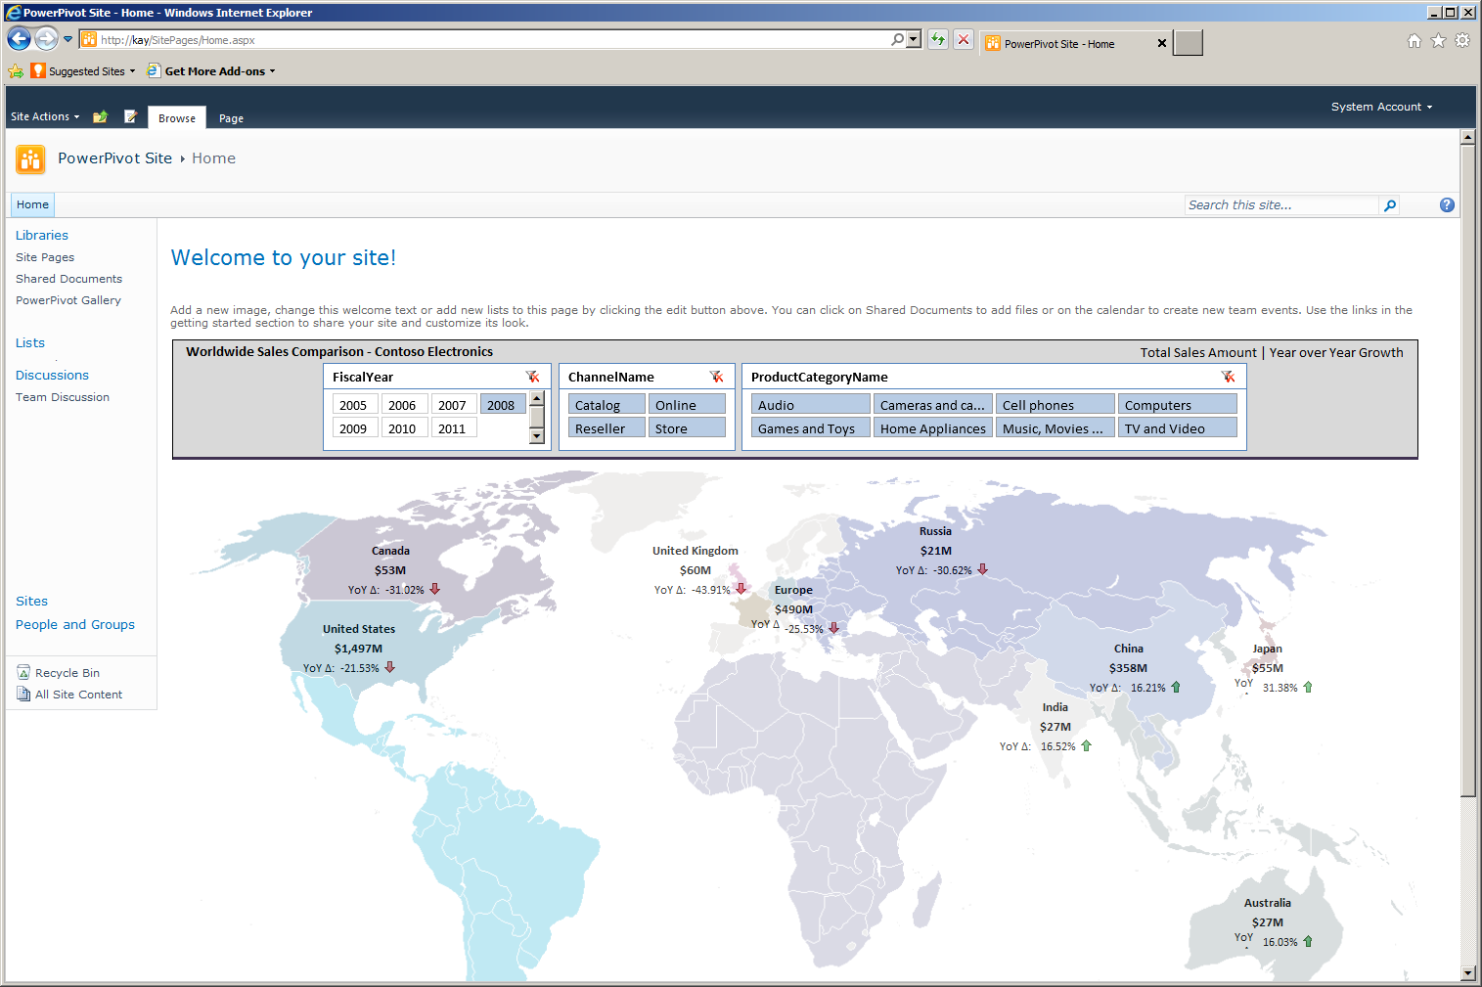Click the page vertical scrollbar thumb
The width and height of the screenshot is (1482, 987).
[x=1467, y=470]
